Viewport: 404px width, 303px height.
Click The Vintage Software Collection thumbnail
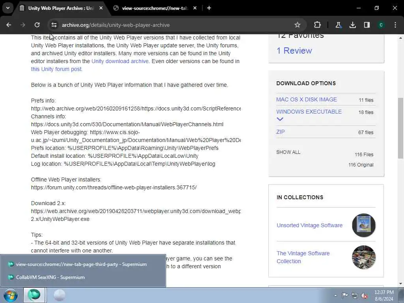363,257
